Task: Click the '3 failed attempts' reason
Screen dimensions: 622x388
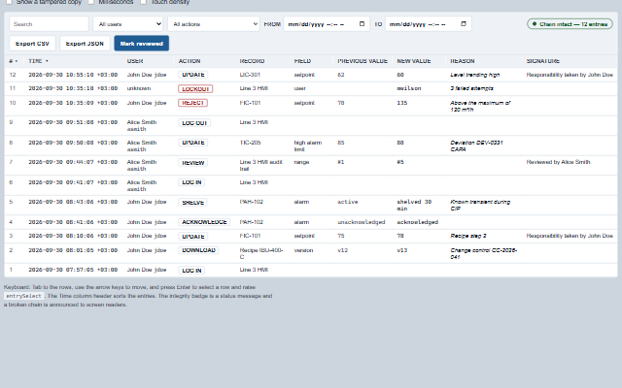Action: 471,88
